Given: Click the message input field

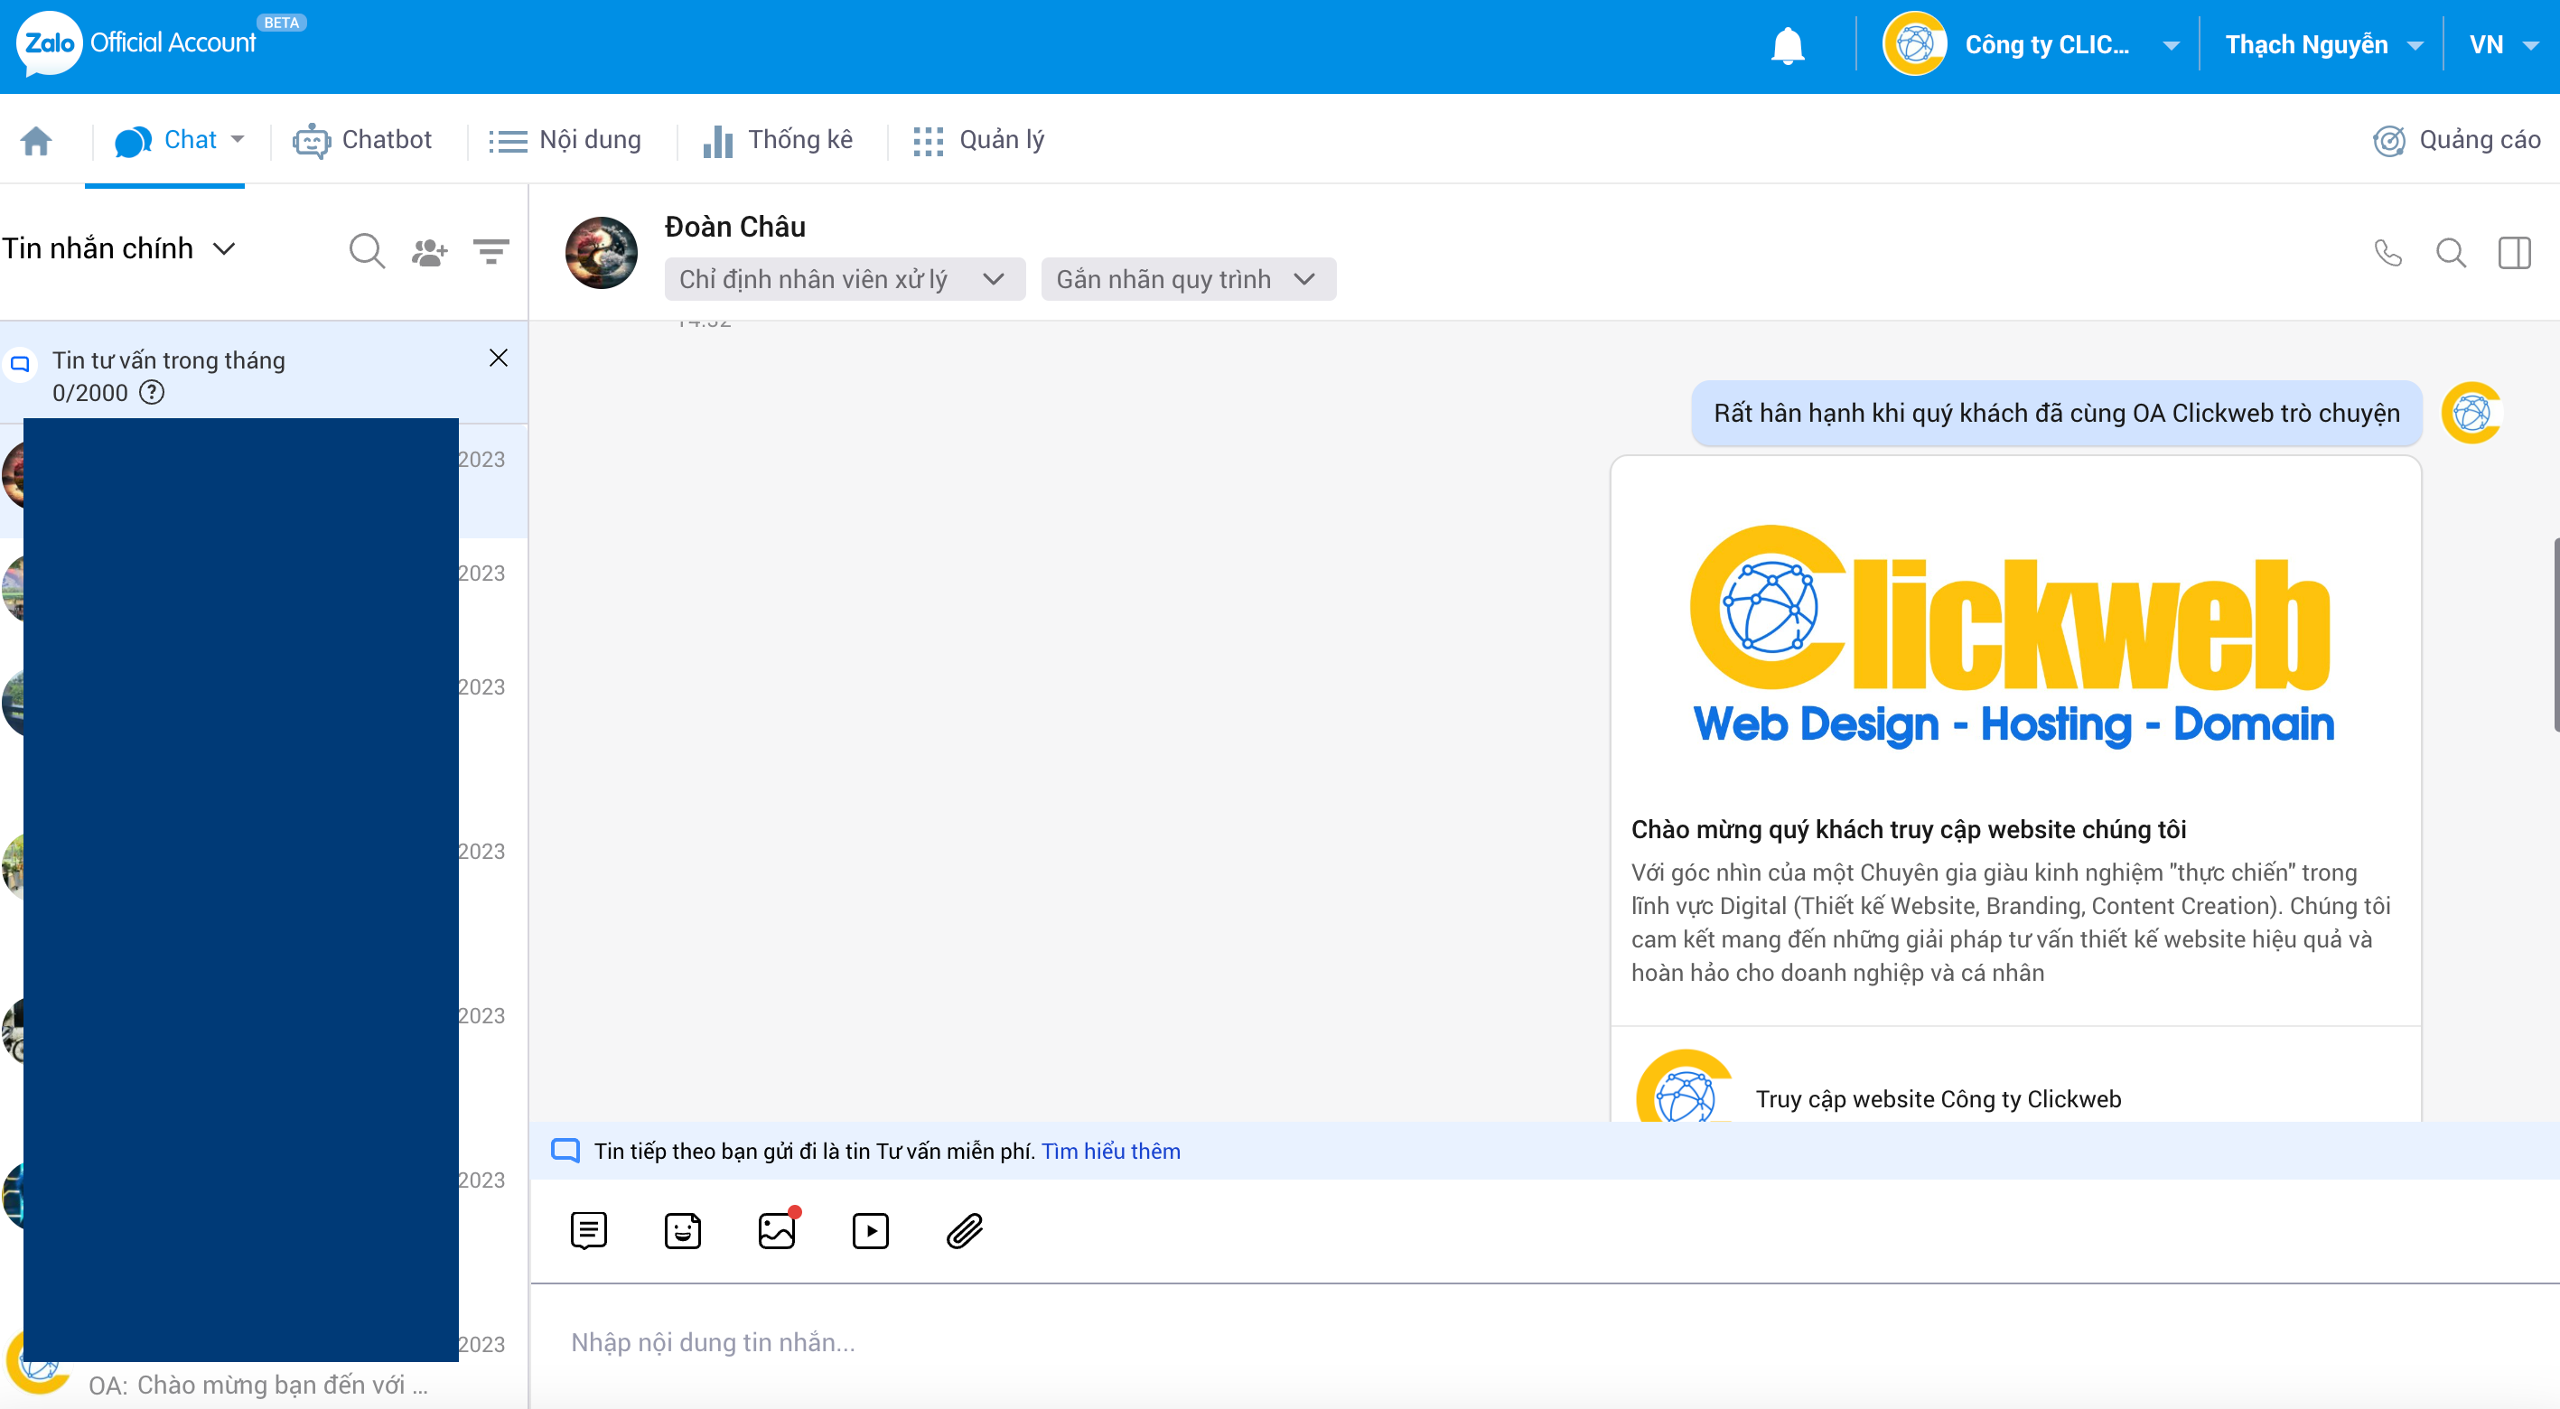Looking at the screenshot, I should 1546,1342.
